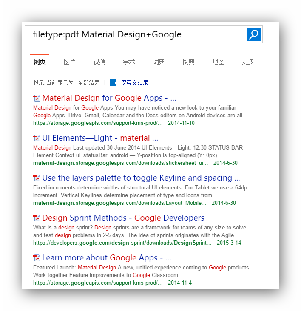Click developers.google.com design-sprint URL
301x311 pixels.
(122, 243)
